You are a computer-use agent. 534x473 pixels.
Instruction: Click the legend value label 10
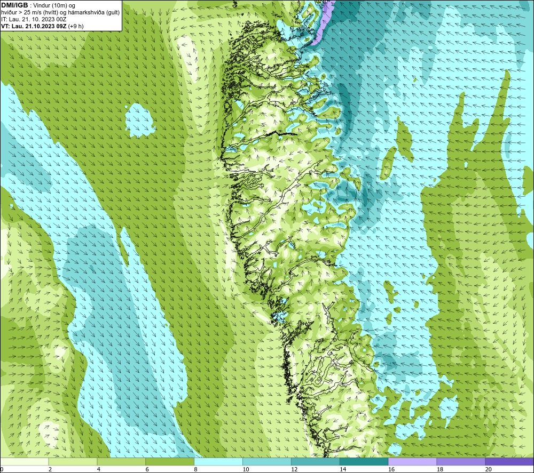(x=246, y=469)
